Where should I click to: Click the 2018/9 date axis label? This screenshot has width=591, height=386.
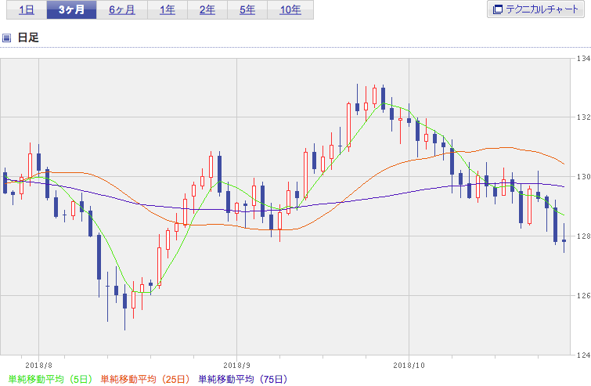236,366
